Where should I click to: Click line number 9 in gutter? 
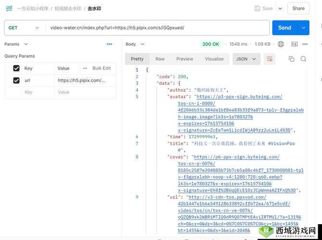[137, 197]
